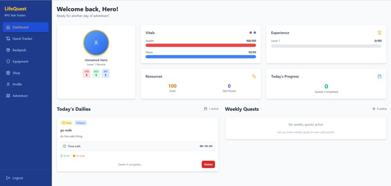Click the blue Mana progress bar
Screen dimensions: 391x186
(x=201, y=57)
